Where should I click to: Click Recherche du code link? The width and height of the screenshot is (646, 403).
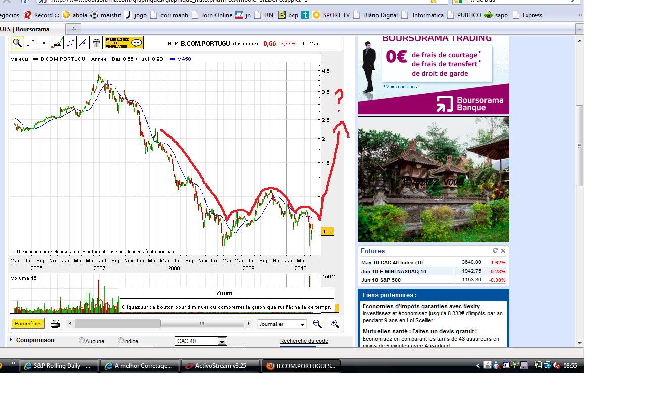[x=304, y=341]
